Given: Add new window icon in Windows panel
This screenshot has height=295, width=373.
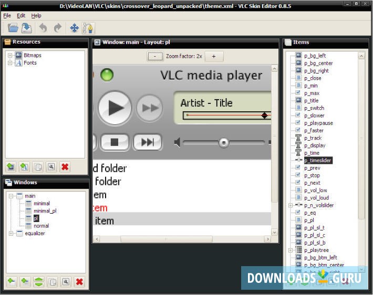Looking at the screenshot, I should 12,282.
